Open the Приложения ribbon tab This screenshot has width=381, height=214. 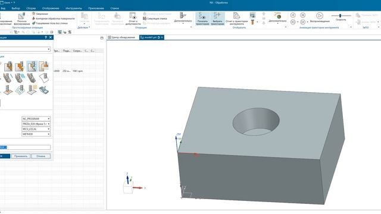click(x=96, y=8)
